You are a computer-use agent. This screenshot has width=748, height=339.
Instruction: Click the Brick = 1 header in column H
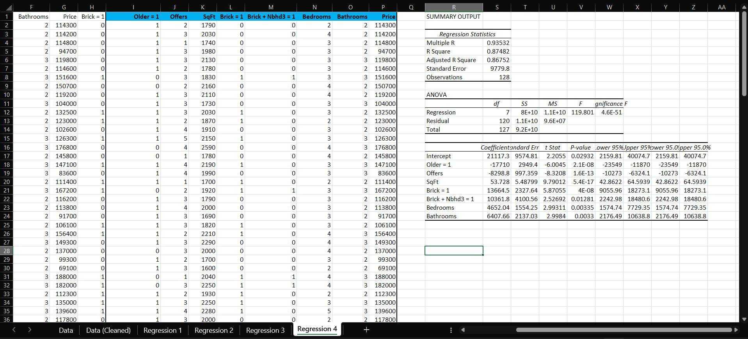pyautogui.click(x=92, y=16)
